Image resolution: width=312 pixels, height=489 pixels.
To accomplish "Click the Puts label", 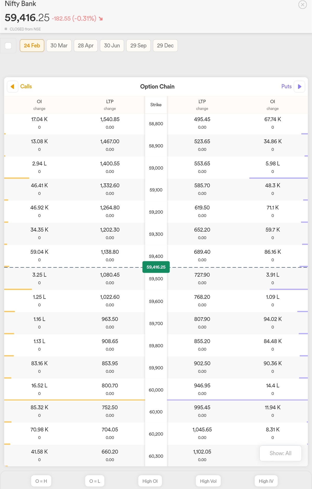I will (286, 86).
